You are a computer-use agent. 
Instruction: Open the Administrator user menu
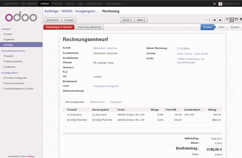(x=230, y=4)
